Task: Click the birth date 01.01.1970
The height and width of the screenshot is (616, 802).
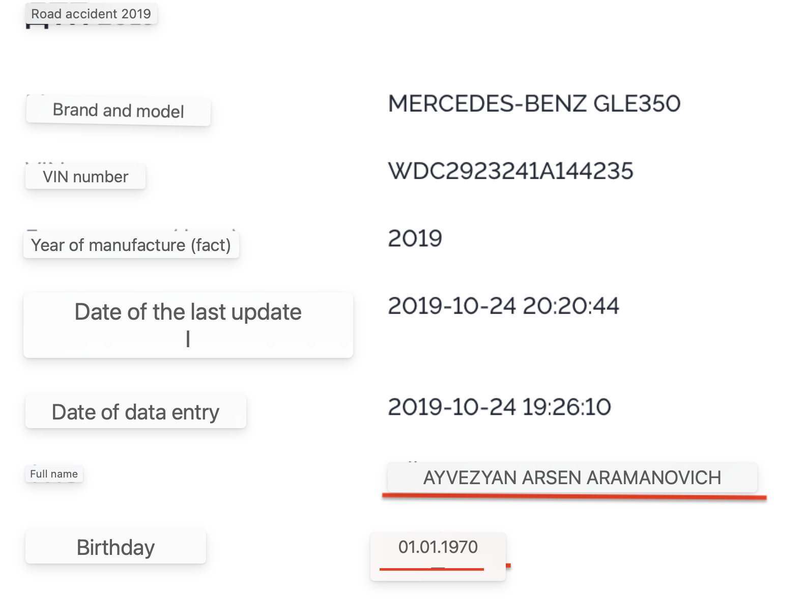Action: pyautogui.click(x=438, y=547)
